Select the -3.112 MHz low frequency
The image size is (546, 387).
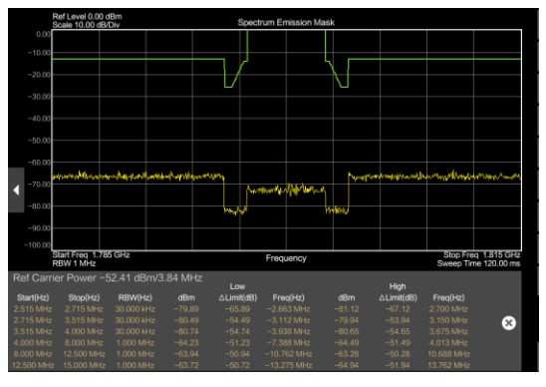point(288,320)
